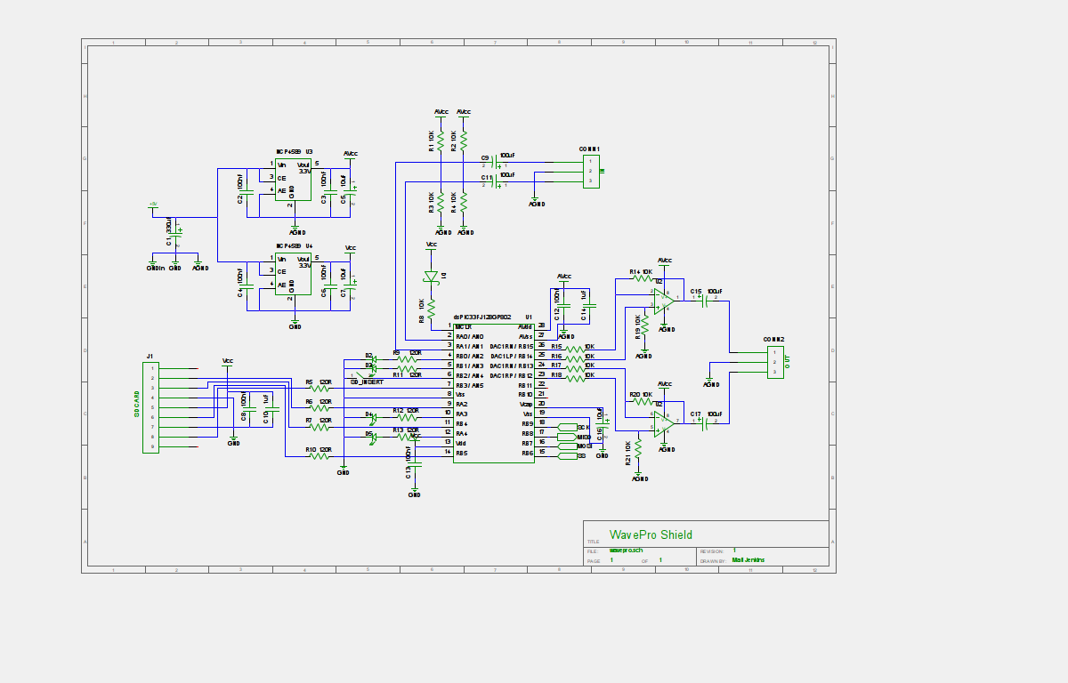1068x683 pixels.
Task: Select the LED symbol above resistor R8
Action: coord(433,277)
